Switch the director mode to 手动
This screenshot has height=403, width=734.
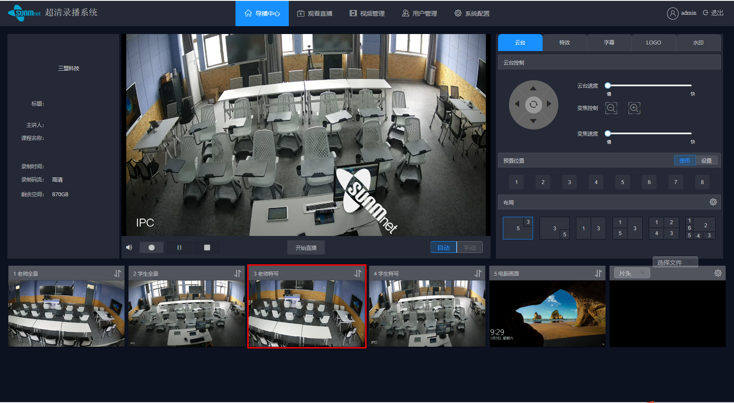click(470, 248)
